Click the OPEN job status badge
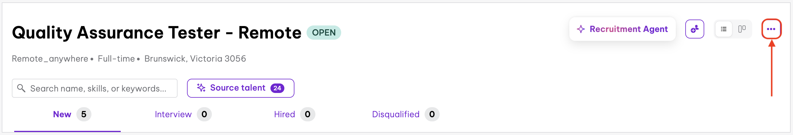 click(323, 33)
